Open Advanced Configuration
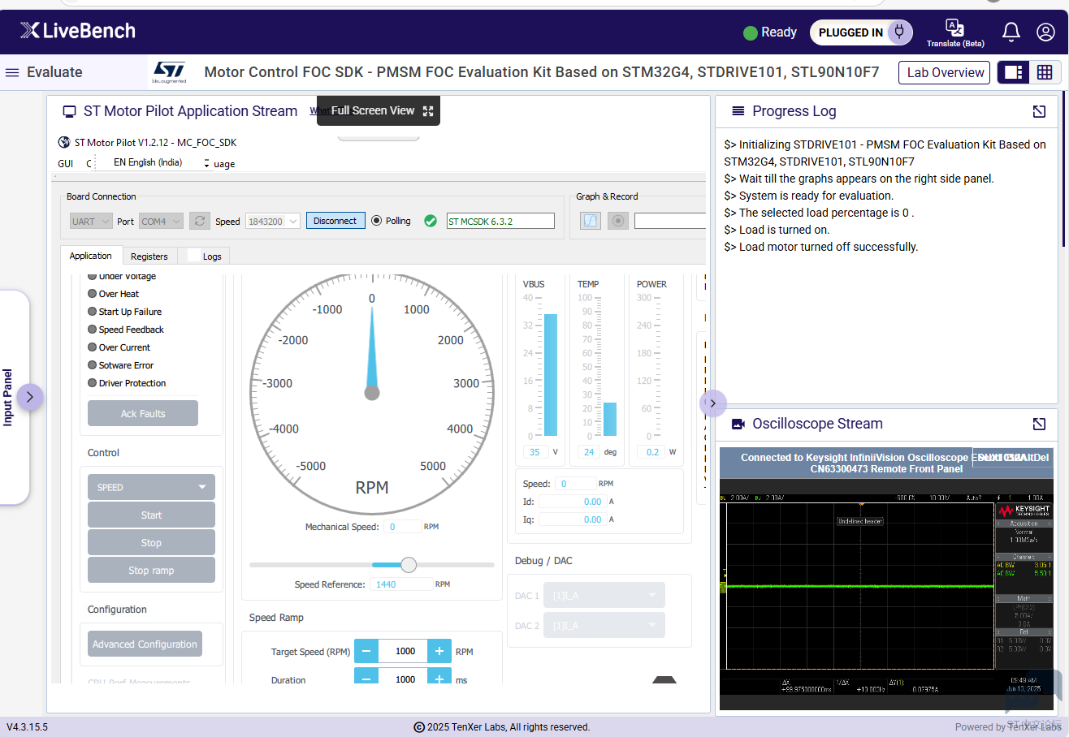 click(x=145, y=644)
